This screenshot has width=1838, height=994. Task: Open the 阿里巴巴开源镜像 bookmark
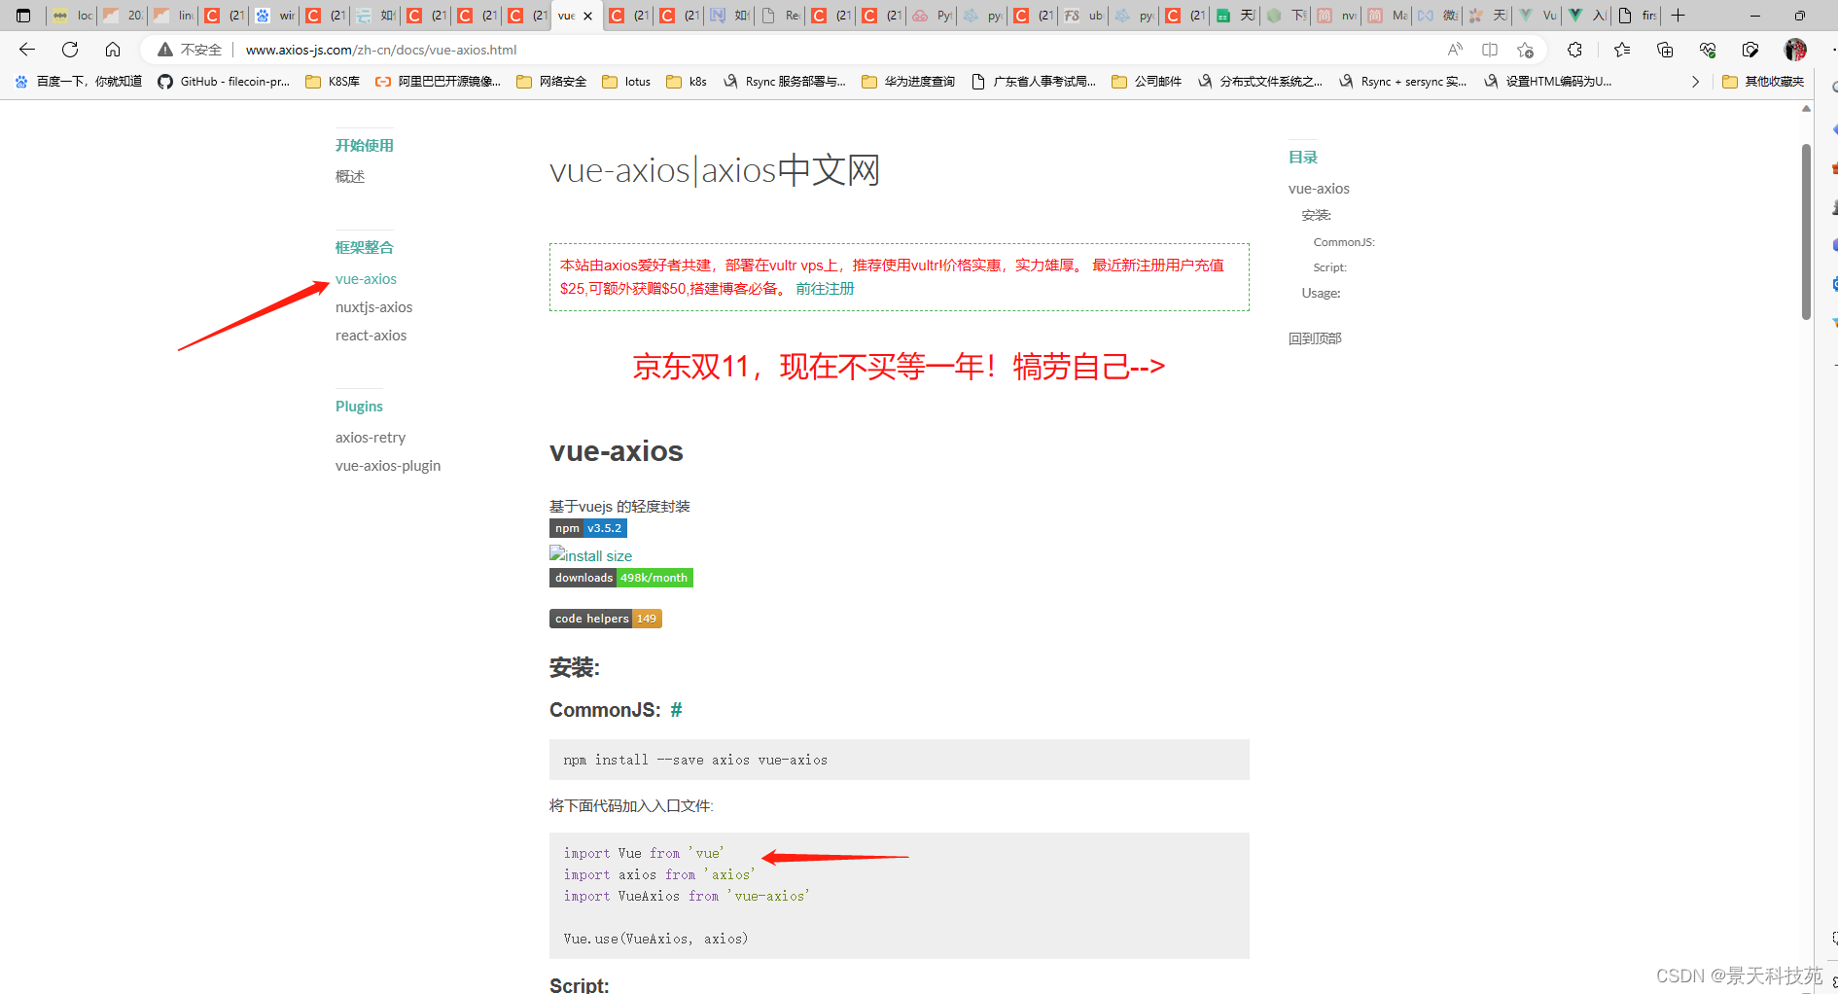[x=438, y=82]
